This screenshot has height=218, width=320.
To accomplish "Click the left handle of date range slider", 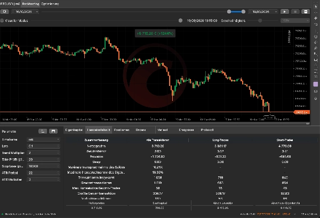I will [x=229, y=12].
